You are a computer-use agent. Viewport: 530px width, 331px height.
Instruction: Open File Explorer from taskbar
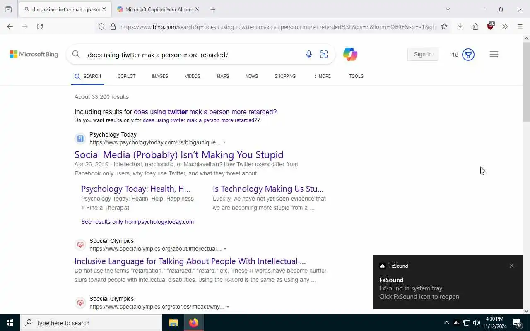173,323
